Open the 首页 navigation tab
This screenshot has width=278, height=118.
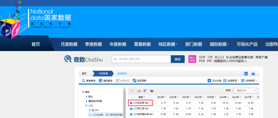(36, 44)
